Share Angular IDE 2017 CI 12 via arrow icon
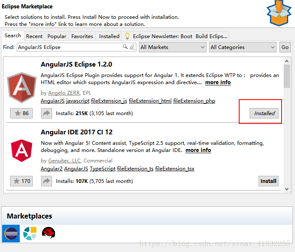Screen dimensions: 295x252 tap(47, 181)
